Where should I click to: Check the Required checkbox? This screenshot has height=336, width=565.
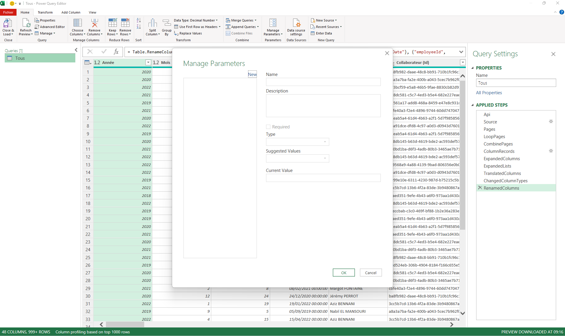coord(268,127)
